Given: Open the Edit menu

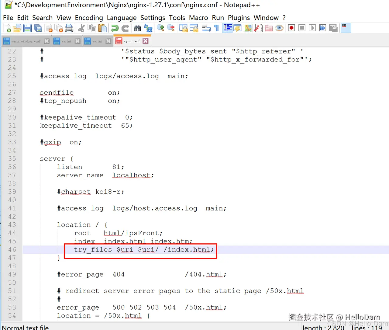Looking at the screenshot, I should click(23, 18).
